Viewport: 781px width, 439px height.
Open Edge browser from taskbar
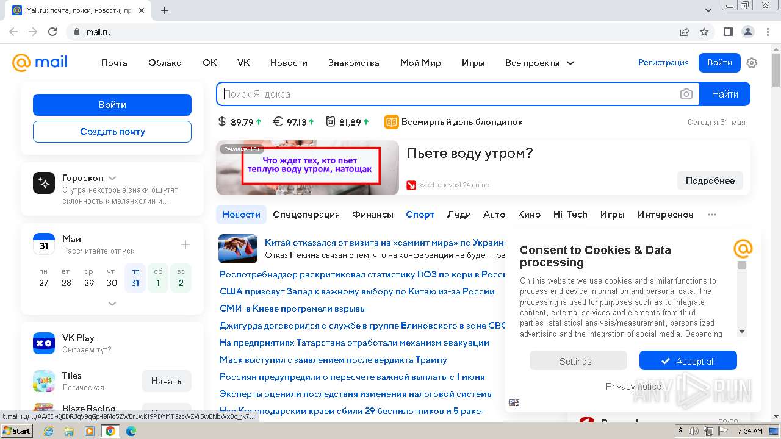coord(131,431)
